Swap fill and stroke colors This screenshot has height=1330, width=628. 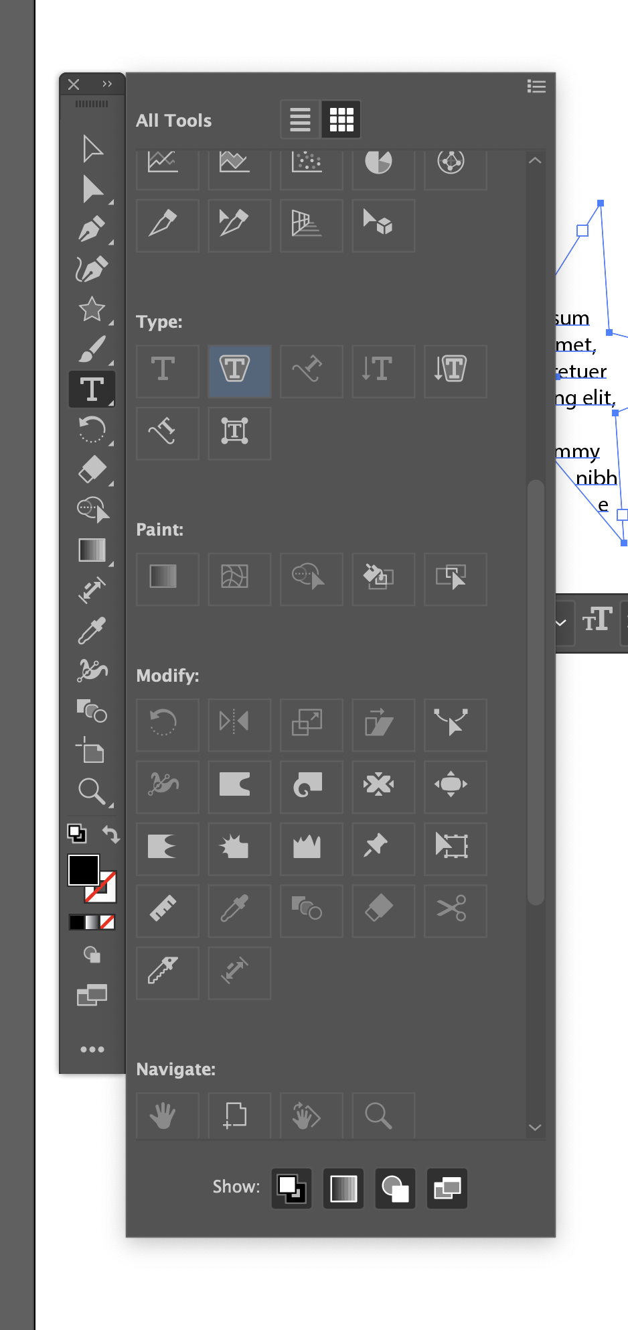coord(110,834)
